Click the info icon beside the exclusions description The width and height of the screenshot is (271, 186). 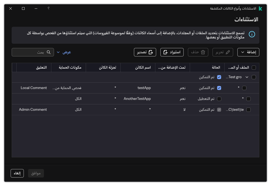coord(252,34)
